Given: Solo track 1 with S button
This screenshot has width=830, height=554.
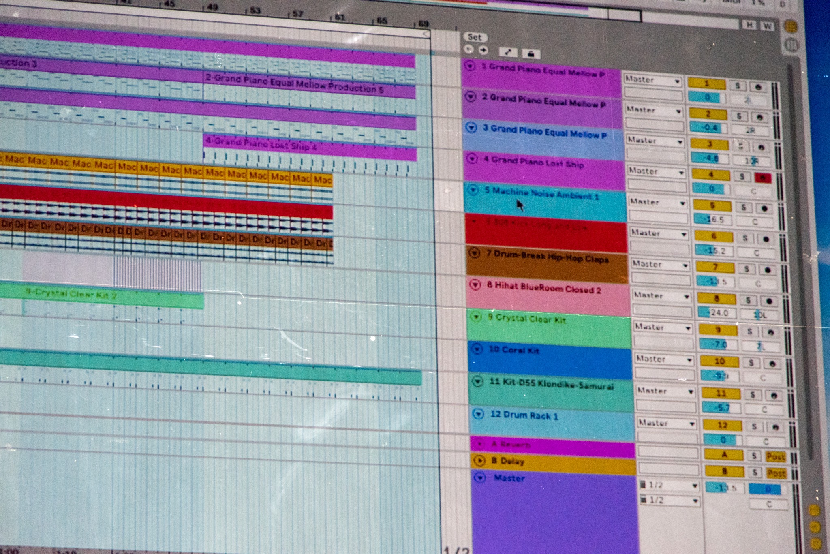Looking at the screenshot, I should click(738, 86).
